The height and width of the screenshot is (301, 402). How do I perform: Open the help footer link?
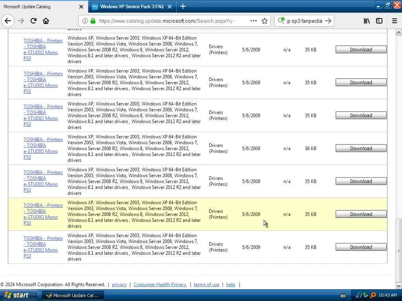230,285
